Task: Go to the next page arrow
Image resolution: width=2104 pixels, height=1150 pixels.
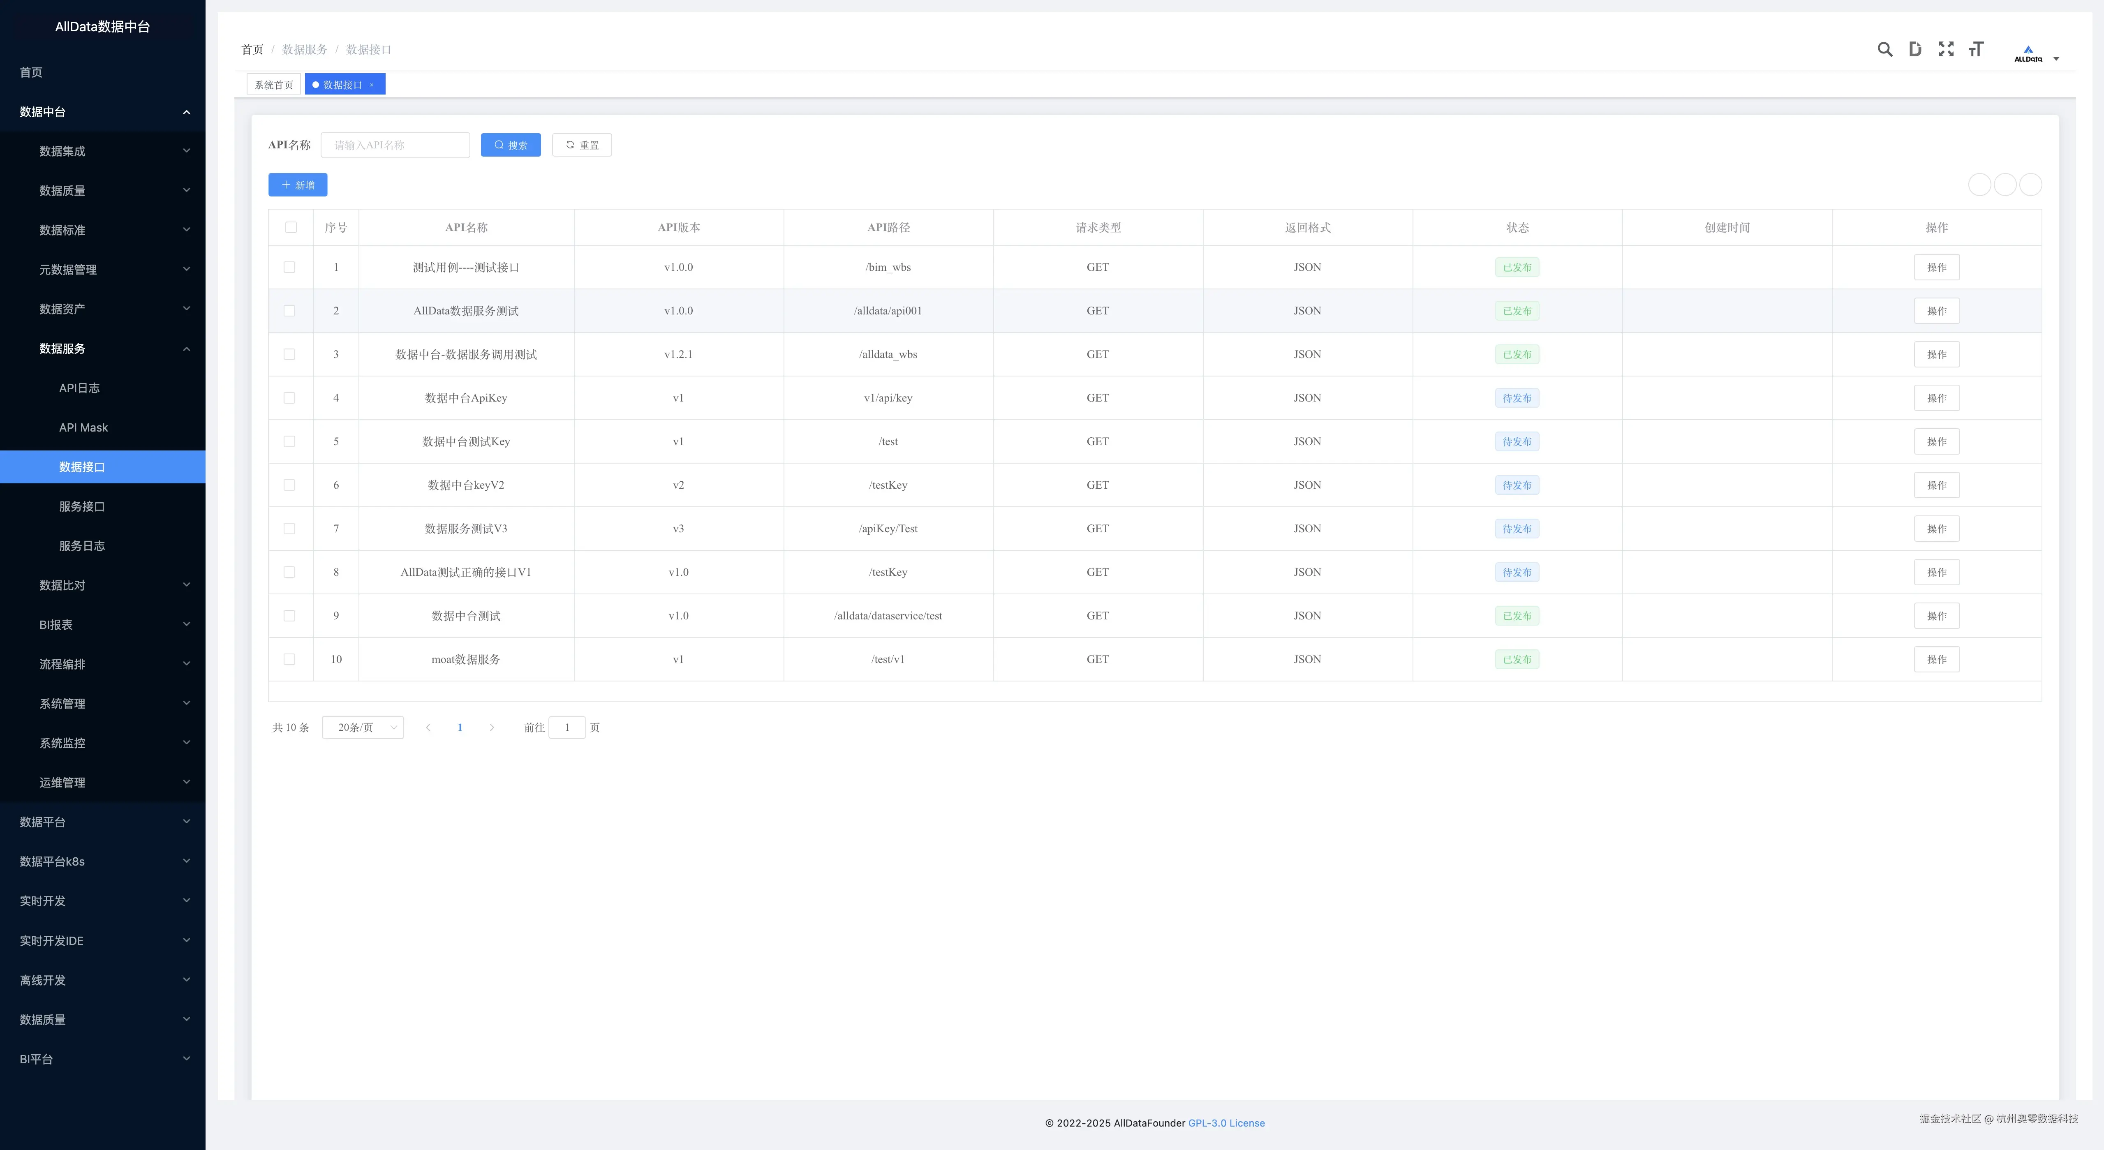Action: pos(492,728)
